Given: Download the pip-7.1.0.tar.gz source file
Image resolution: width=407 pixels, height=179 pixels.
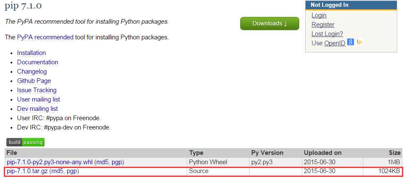Looking at the screenshot, I should coord(27,171).
